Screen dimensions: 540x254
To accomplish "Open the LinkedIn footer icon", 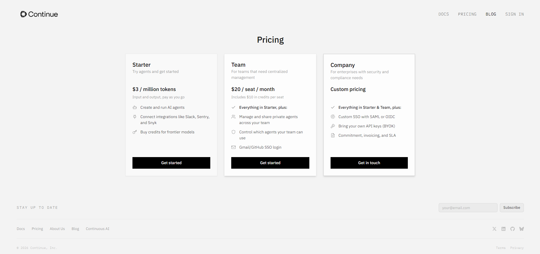I will (x=503, y=229).
